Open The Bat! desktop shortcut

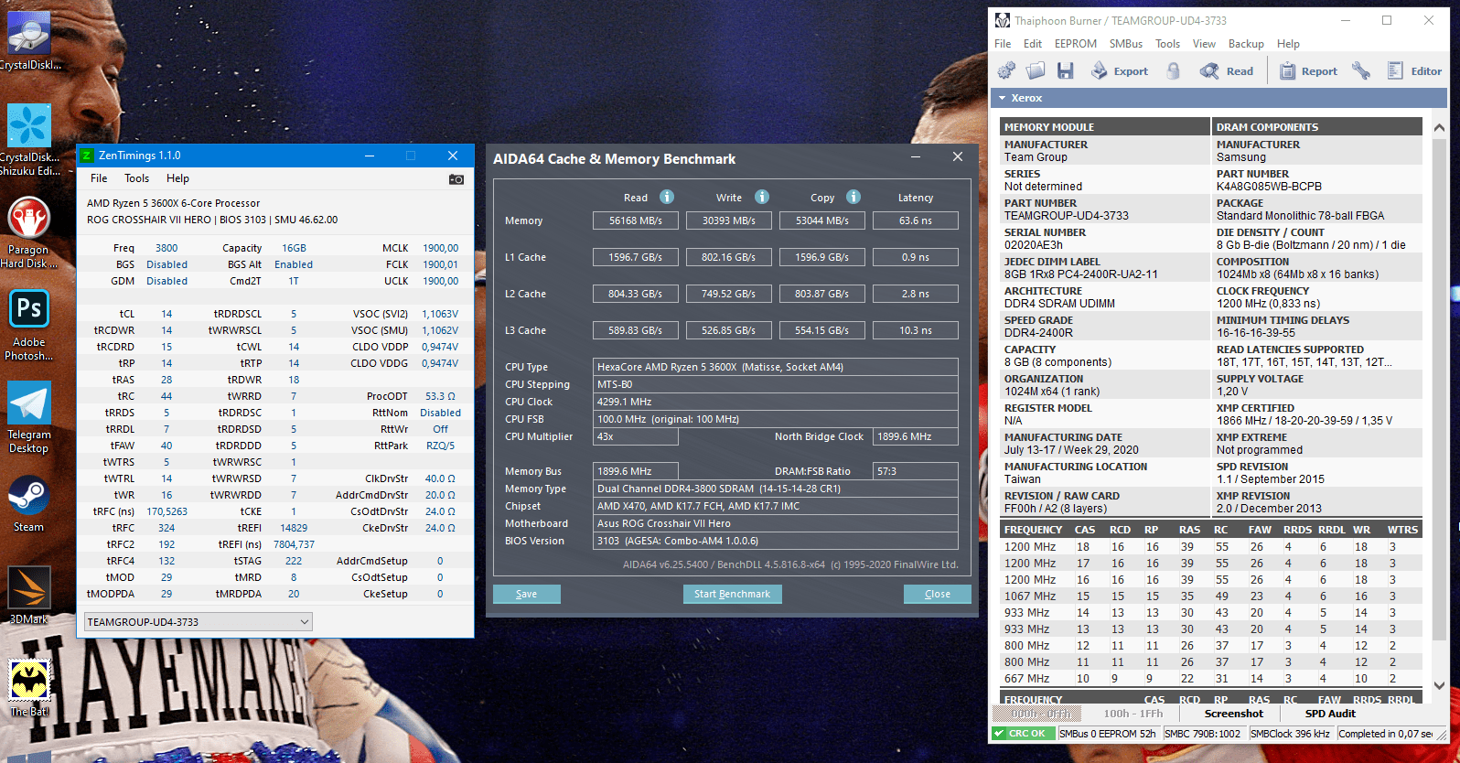(x=29, y=688)
